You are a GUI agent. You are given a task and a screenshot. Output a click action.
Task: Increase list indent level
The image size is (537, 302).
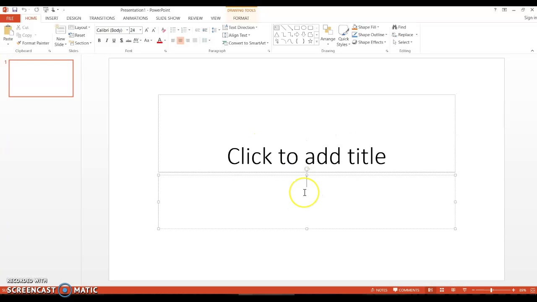(x=204, y=30)
